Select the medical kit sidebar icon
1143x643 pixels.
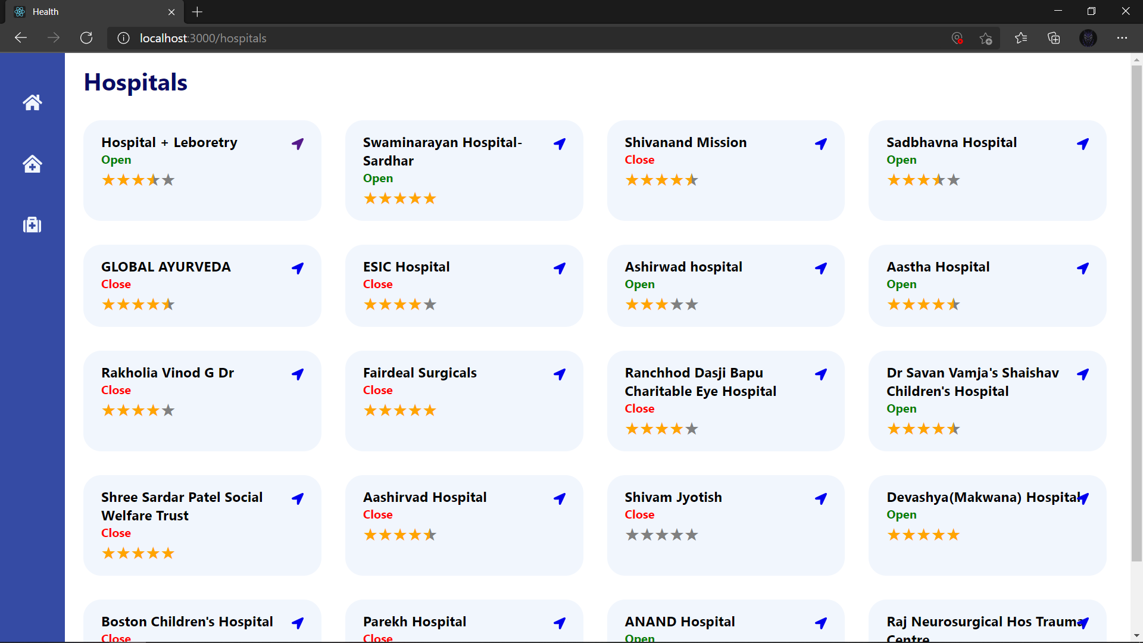tap(32, 225)
